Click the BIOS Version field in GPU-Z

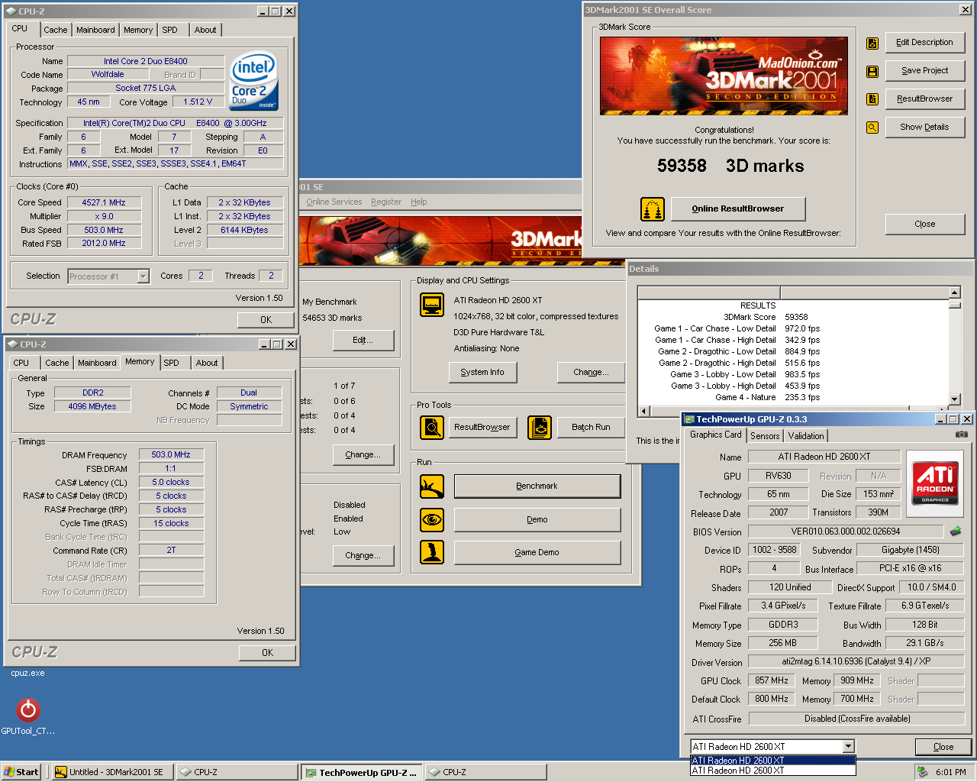(846, 532)
